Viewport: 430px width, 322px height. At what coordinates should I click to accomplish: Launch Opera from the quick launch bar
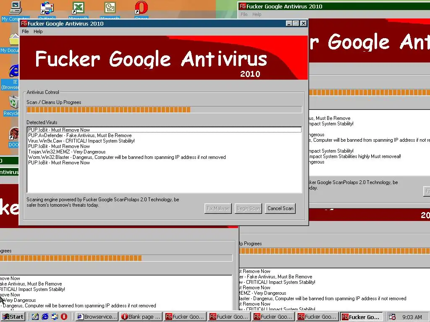click(64, 317)
